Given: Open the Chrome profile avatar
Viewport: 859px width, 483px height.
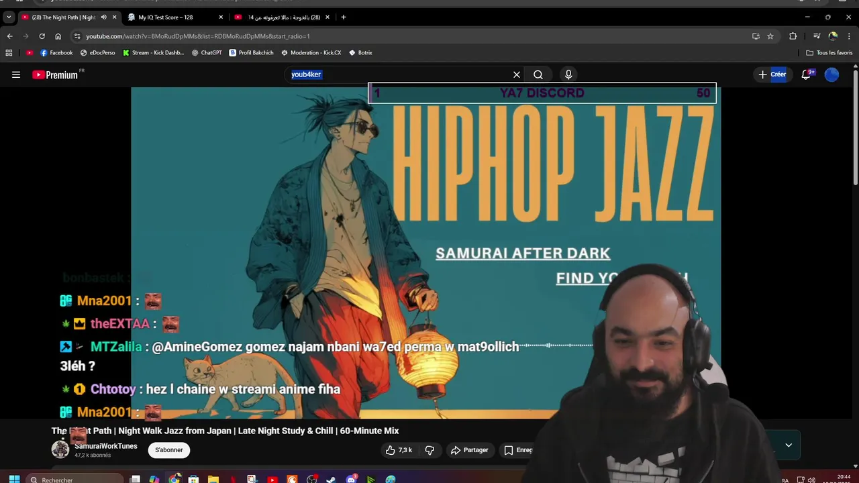Looking at the screenshot, I should 833,36.
